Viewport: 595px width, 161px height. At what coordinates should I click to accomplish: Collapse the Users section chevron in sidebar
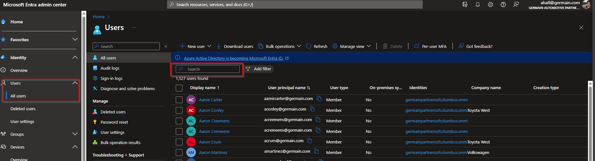[75, 83]
